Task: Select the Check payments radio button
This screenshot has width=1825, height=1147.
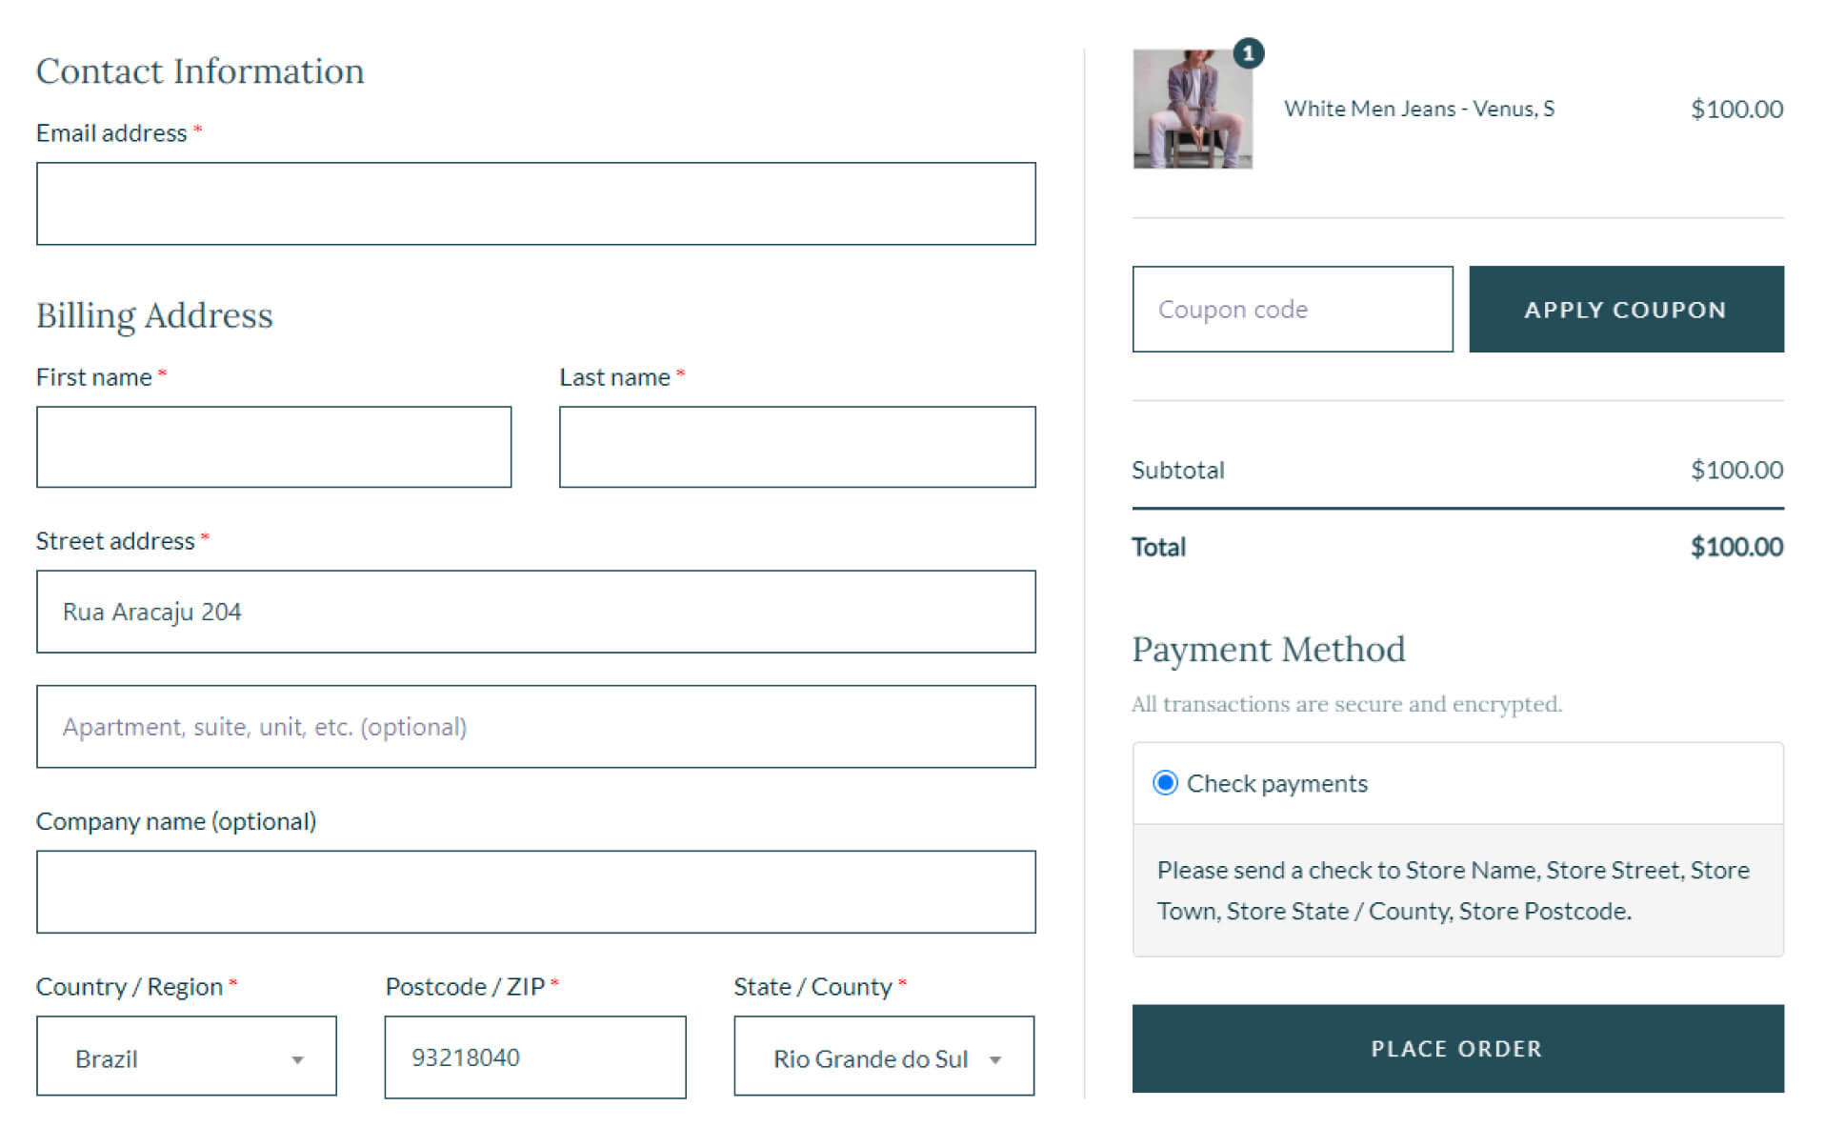Action: coord(1164,783)
